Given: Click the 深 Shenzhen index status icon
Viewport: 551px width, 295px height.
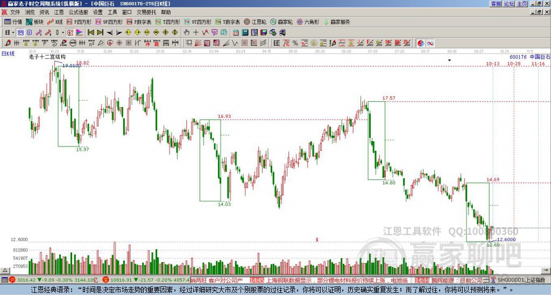Looking at the screenshot, I should [105, 280].
